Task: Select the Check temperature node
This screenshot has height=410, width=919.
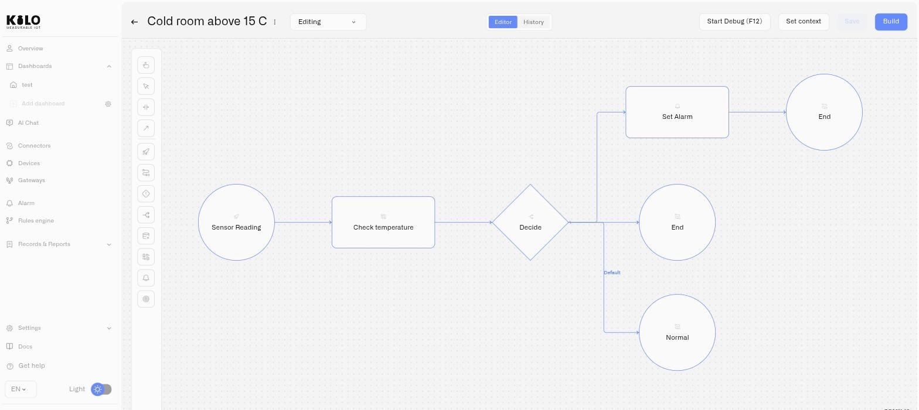Action: click(383, 223)
